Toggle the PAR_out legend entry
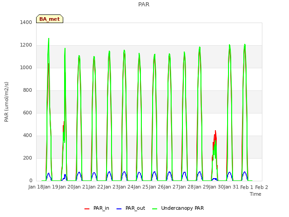The image size is (289, 217). [x=131, y=208]
